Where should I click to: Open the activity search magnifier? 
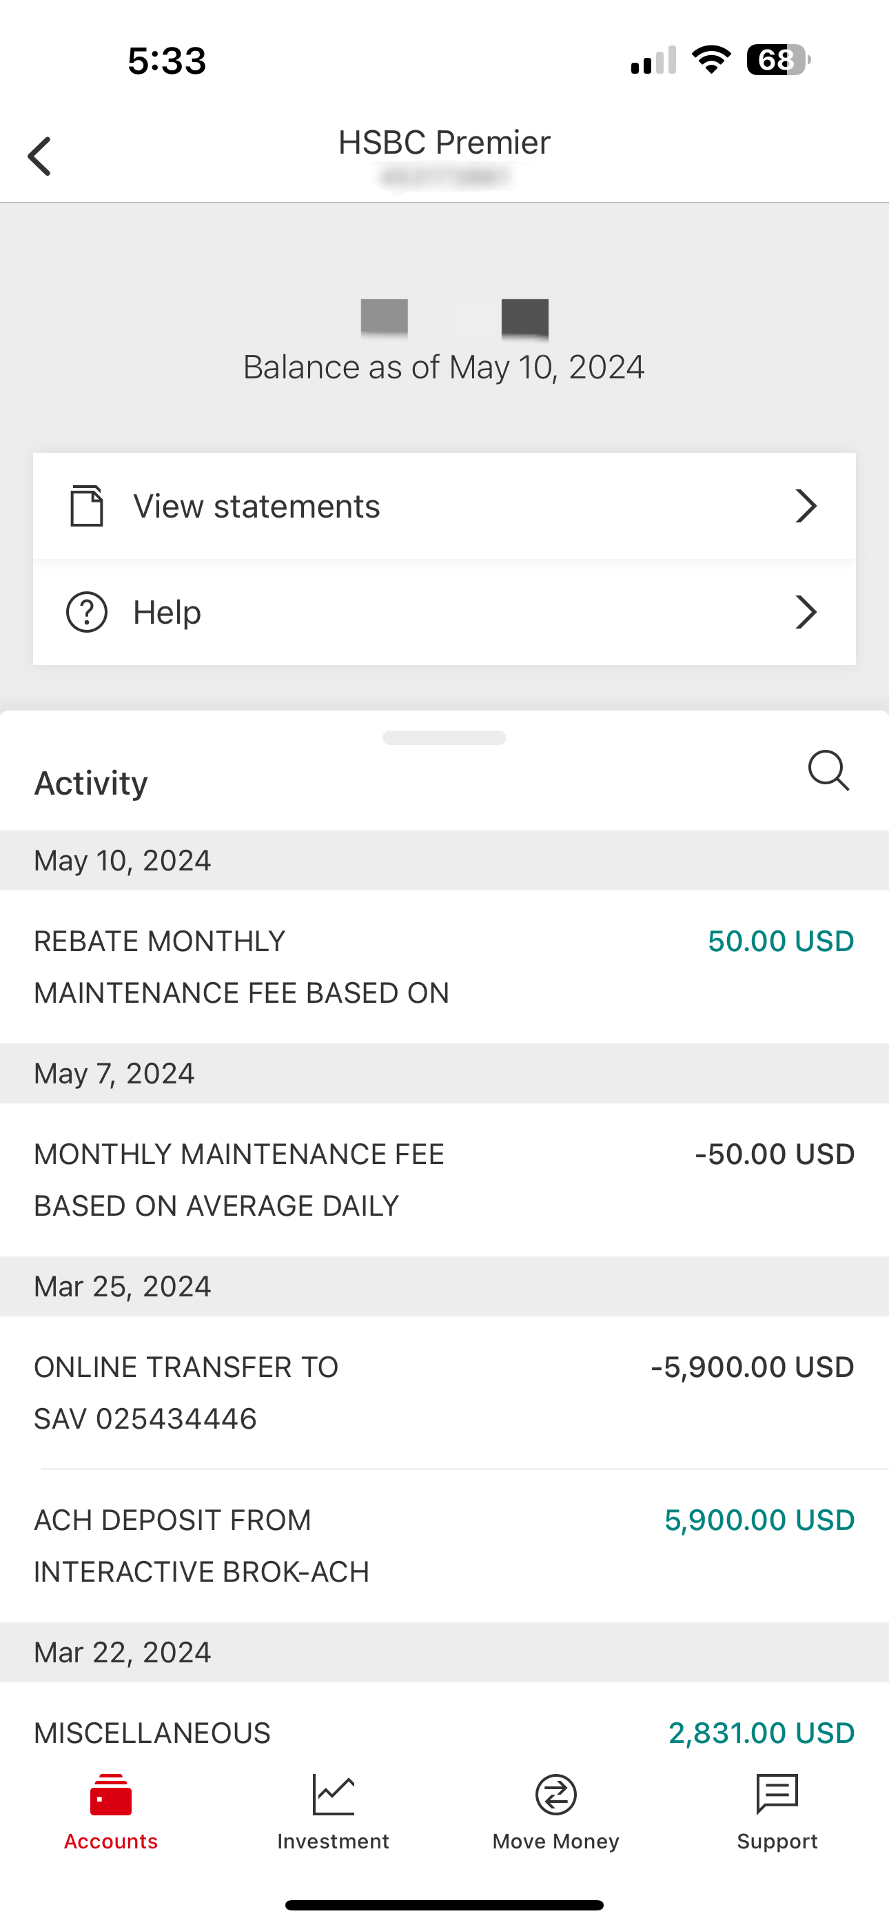coord(828,770)
